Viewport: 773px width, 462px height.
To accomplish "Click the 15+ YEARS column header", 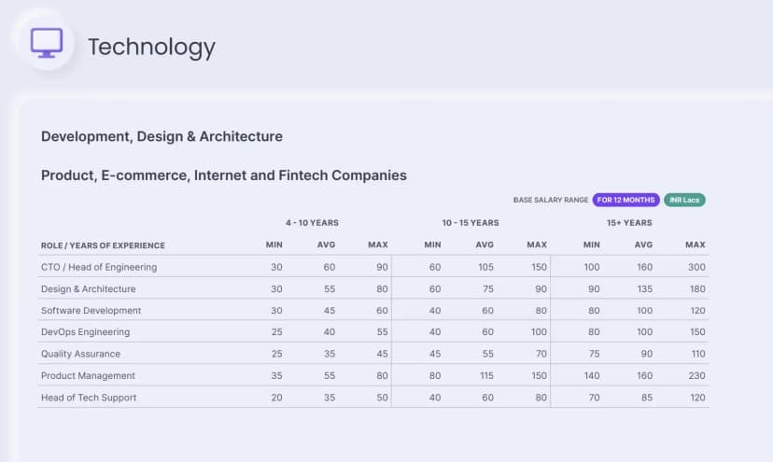I will click(629, 223).
